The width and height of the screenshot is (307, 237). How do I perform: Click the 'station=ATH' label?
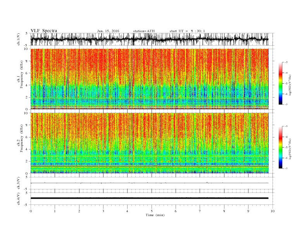pyautogui.click(x=144, y=31)
